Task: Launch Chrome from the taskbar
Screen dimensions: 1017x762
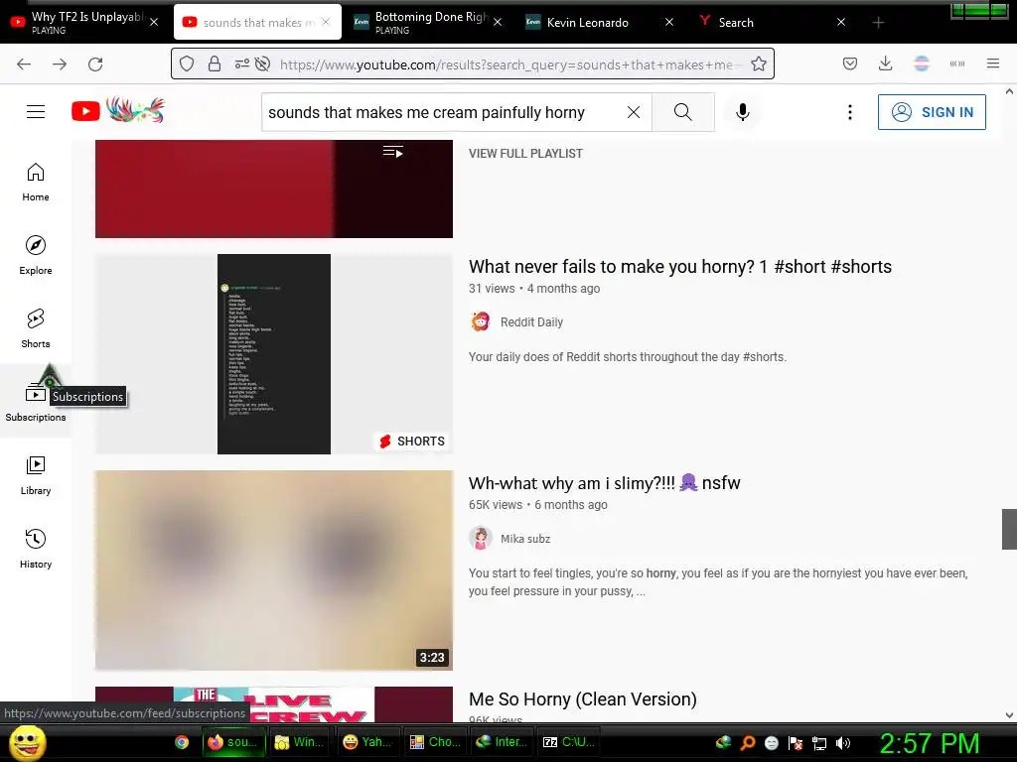Action: 182,742
